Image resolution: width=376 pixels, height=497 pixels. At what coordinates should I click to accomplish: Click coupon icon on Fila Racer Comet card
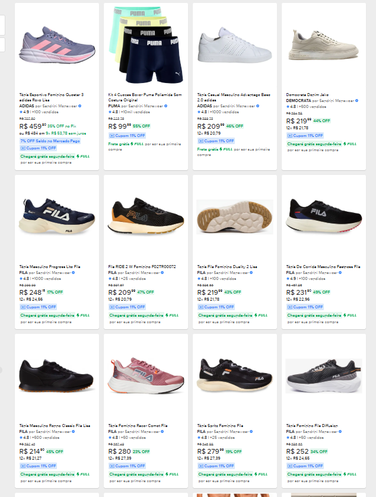click(x=112, y=466)
